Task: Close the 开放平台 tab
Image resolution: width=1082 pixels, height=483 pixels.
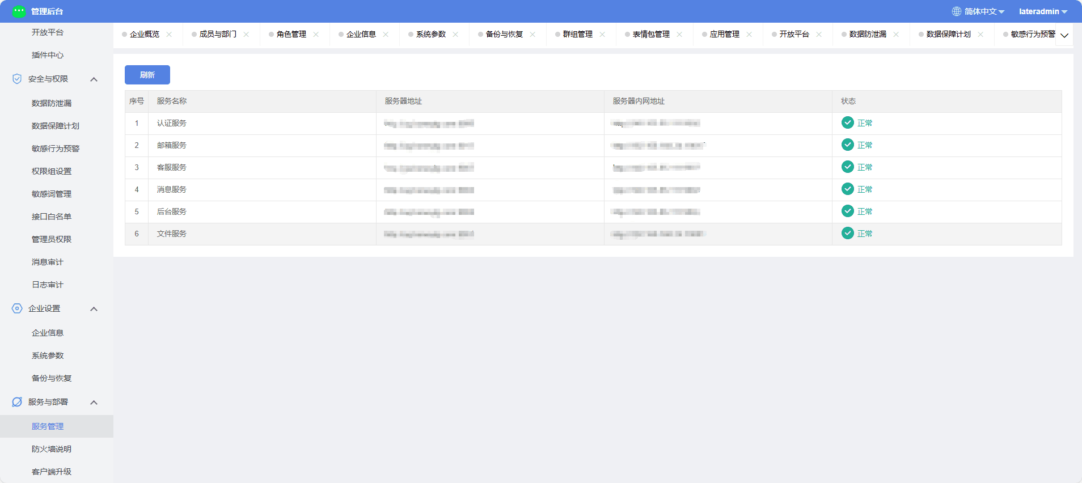Action: [x=819, y=35]
